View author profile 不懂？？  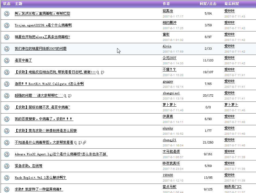(x=169, y=69)
